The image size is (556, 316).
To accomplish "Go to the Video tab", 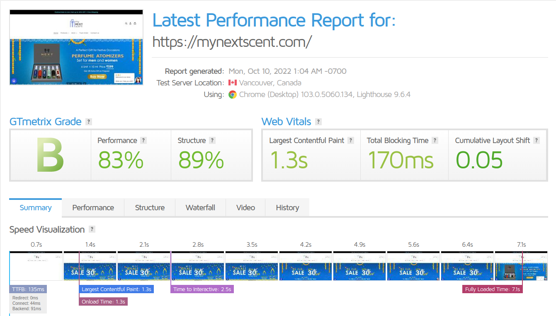I will click(245, 208).
